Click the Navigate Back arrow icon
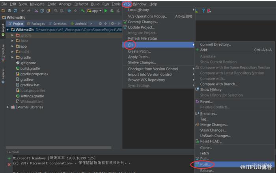 tap(69, 11)
